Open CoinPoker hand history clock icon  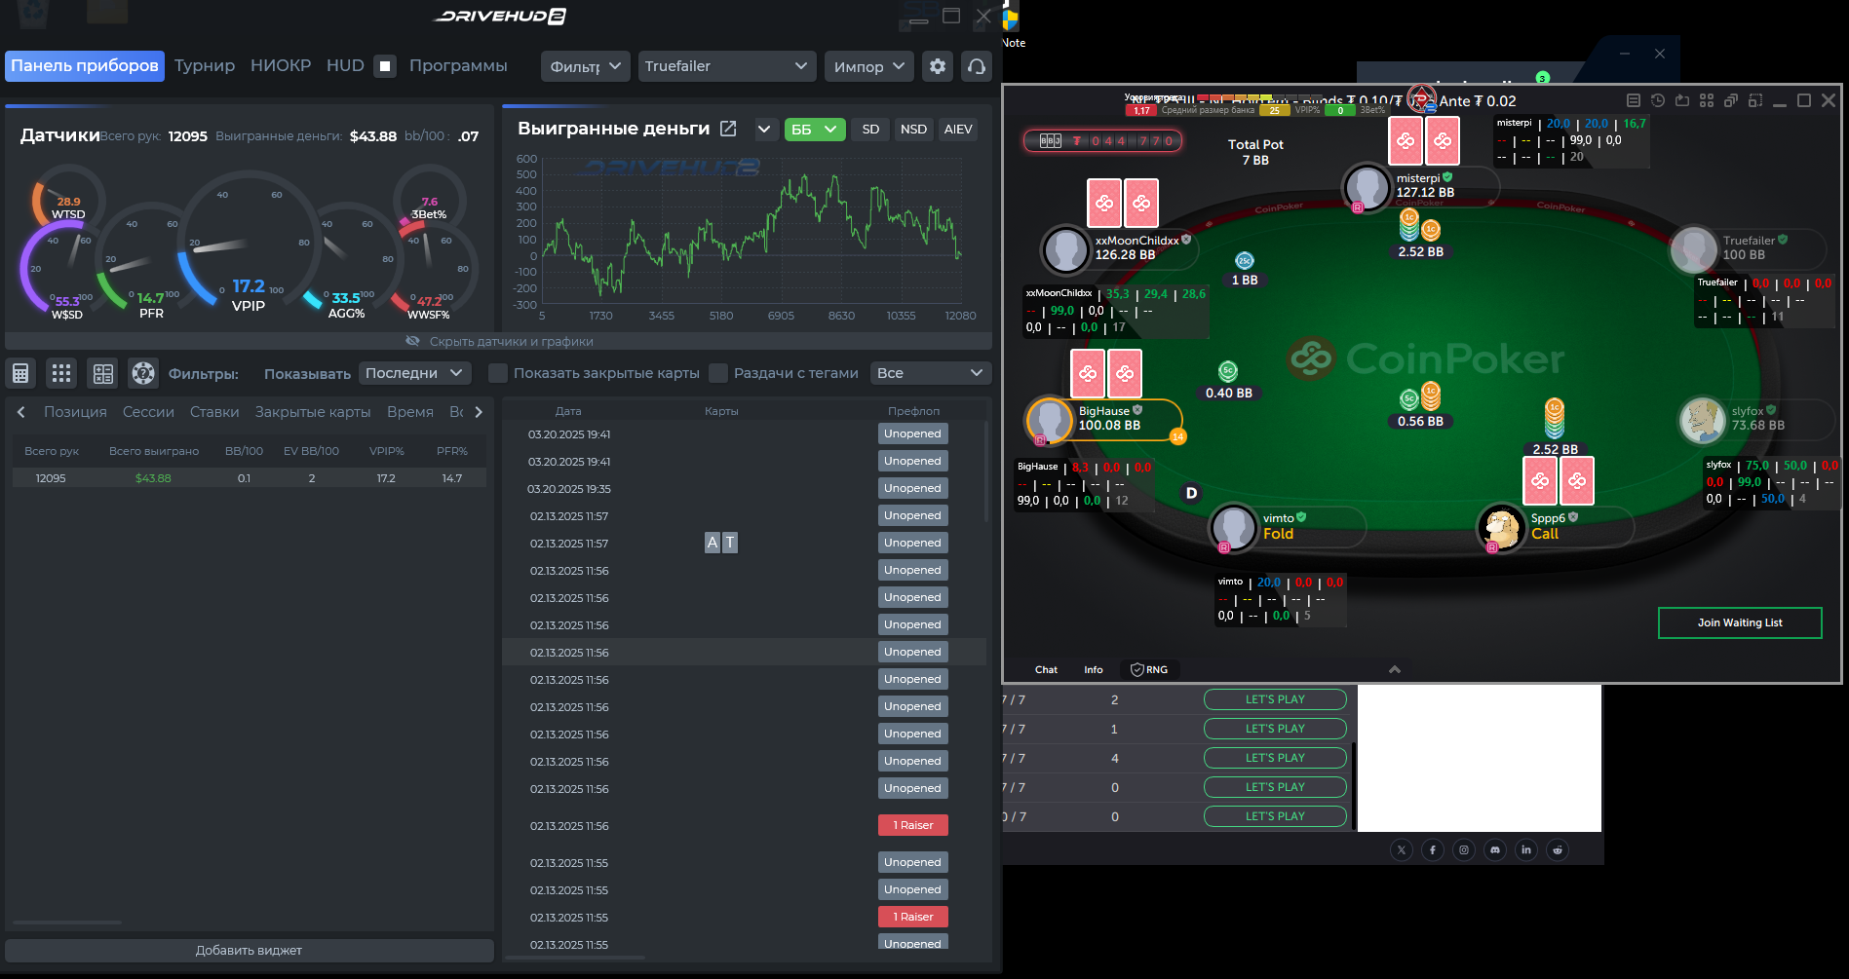pos(1658,100)
